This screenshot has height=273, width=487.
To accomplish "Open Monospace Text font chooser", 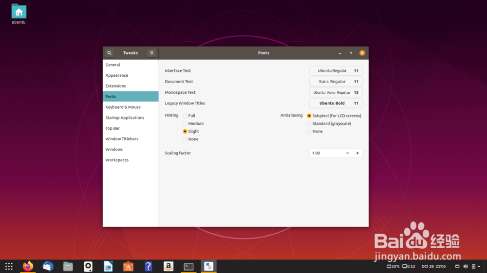I will (336, 92).
